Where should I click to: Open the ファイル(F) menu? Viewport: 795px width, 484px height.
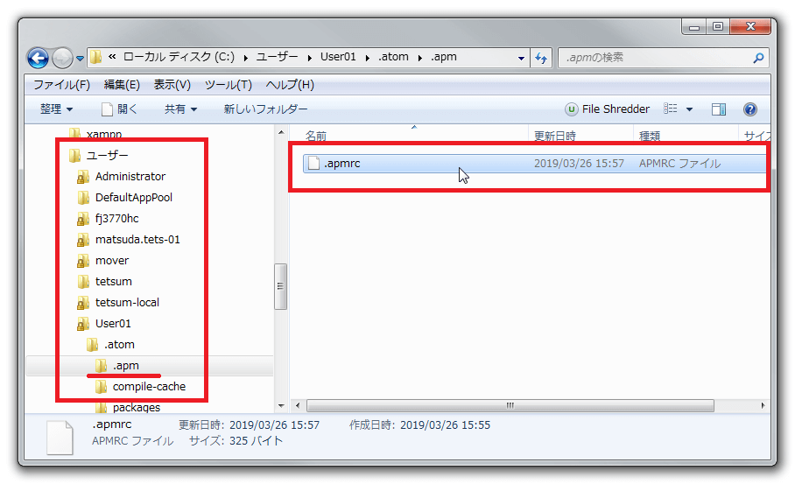pos(61,85)
